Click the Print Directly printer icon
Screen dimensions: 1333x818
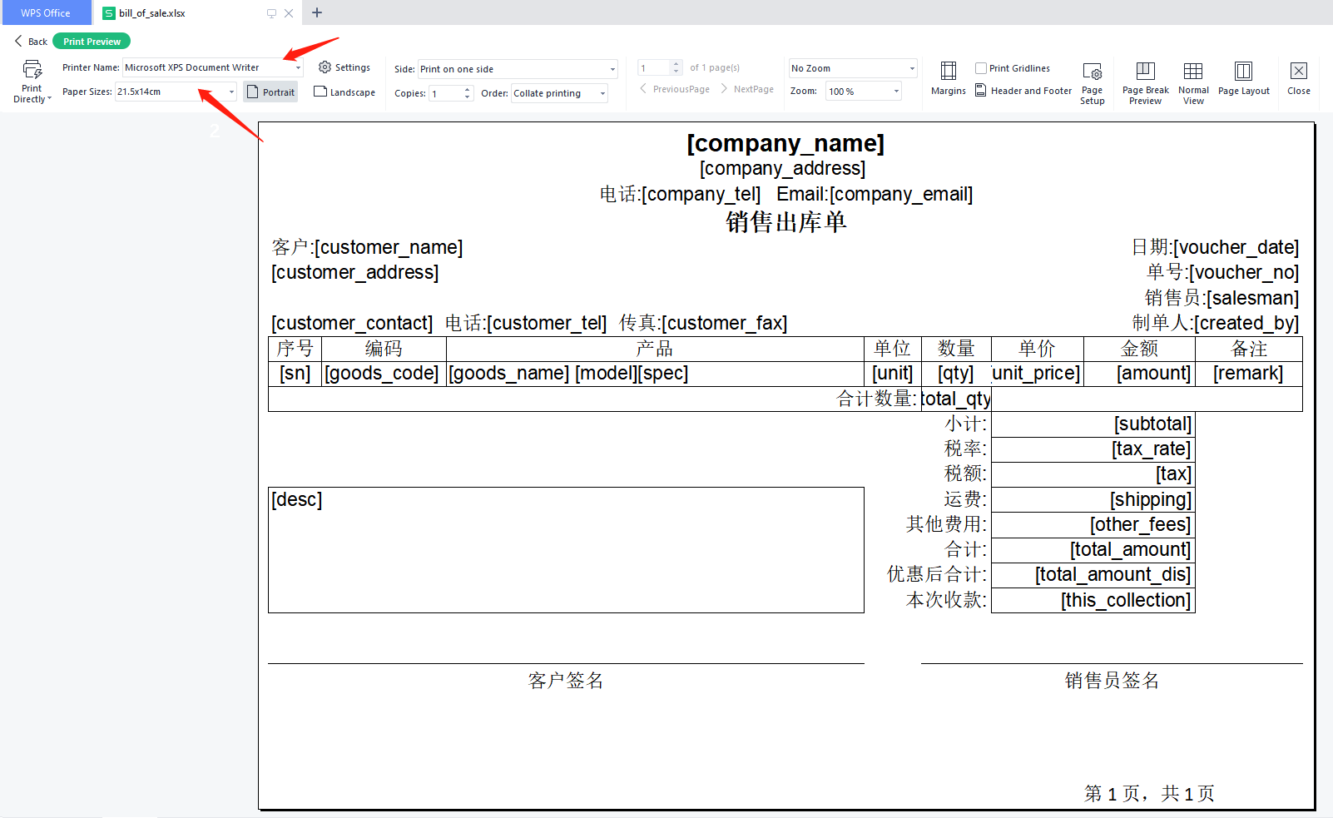(32, 70)
